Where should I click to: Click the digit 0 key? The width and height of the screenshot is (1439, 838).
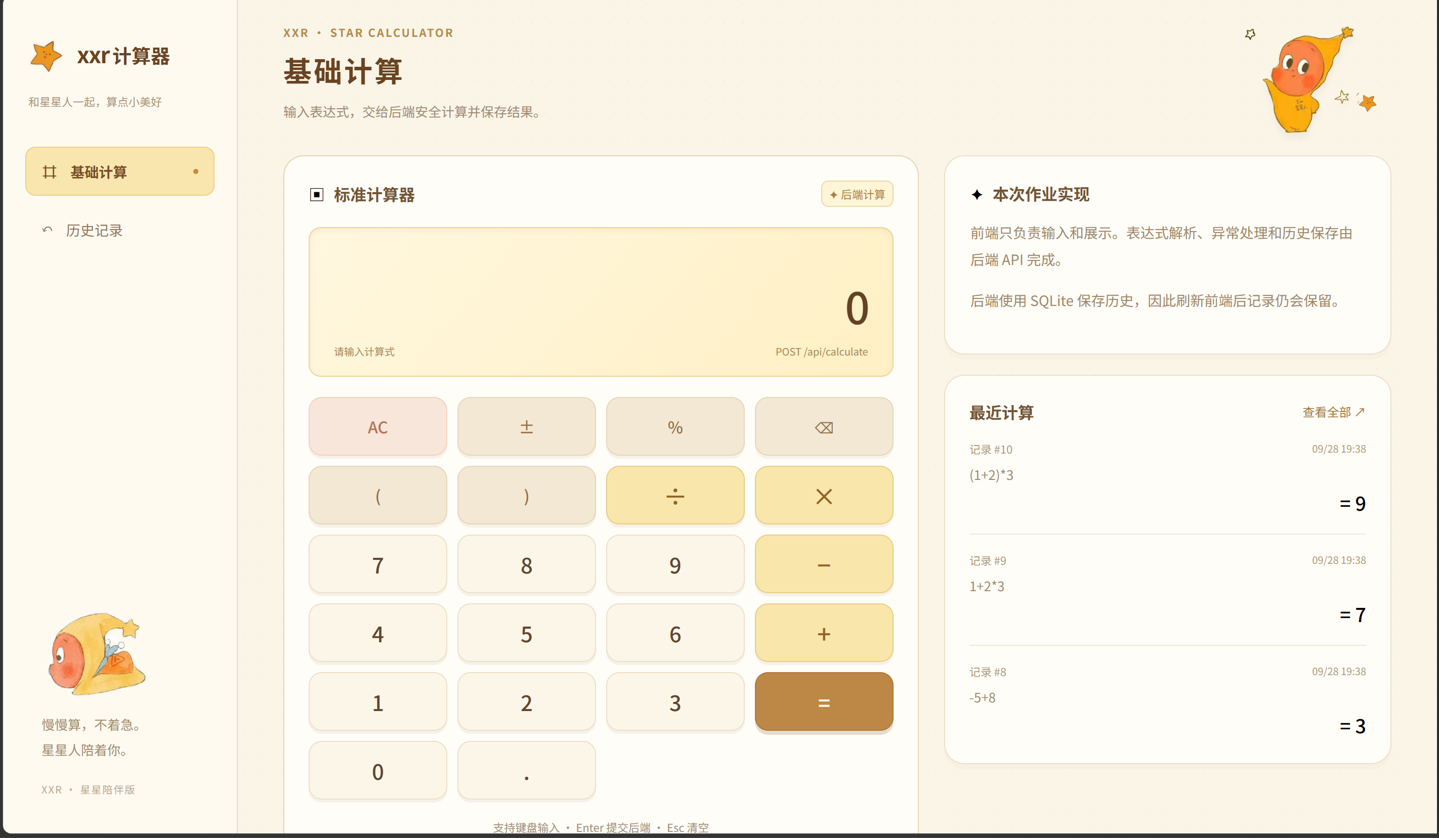tap(377, 771)
